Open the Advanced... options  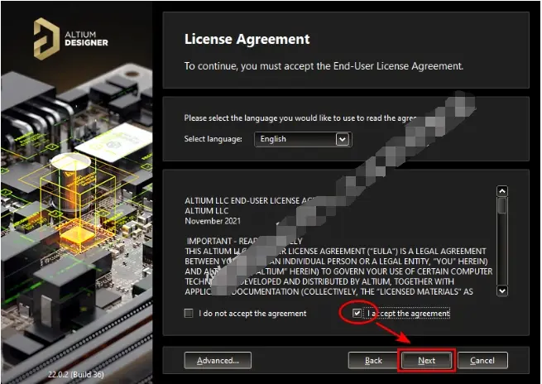[x=218, y=361]
